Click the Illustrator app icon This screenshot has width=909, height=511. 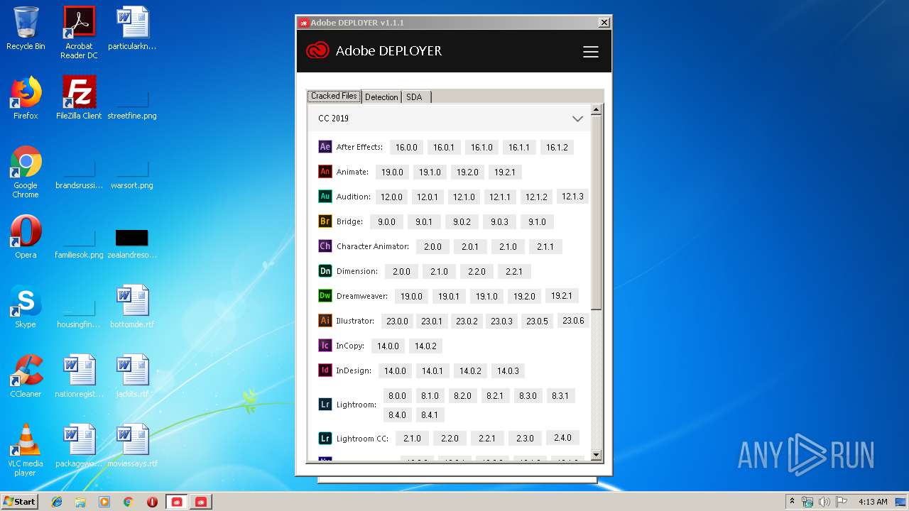(325, 321)
